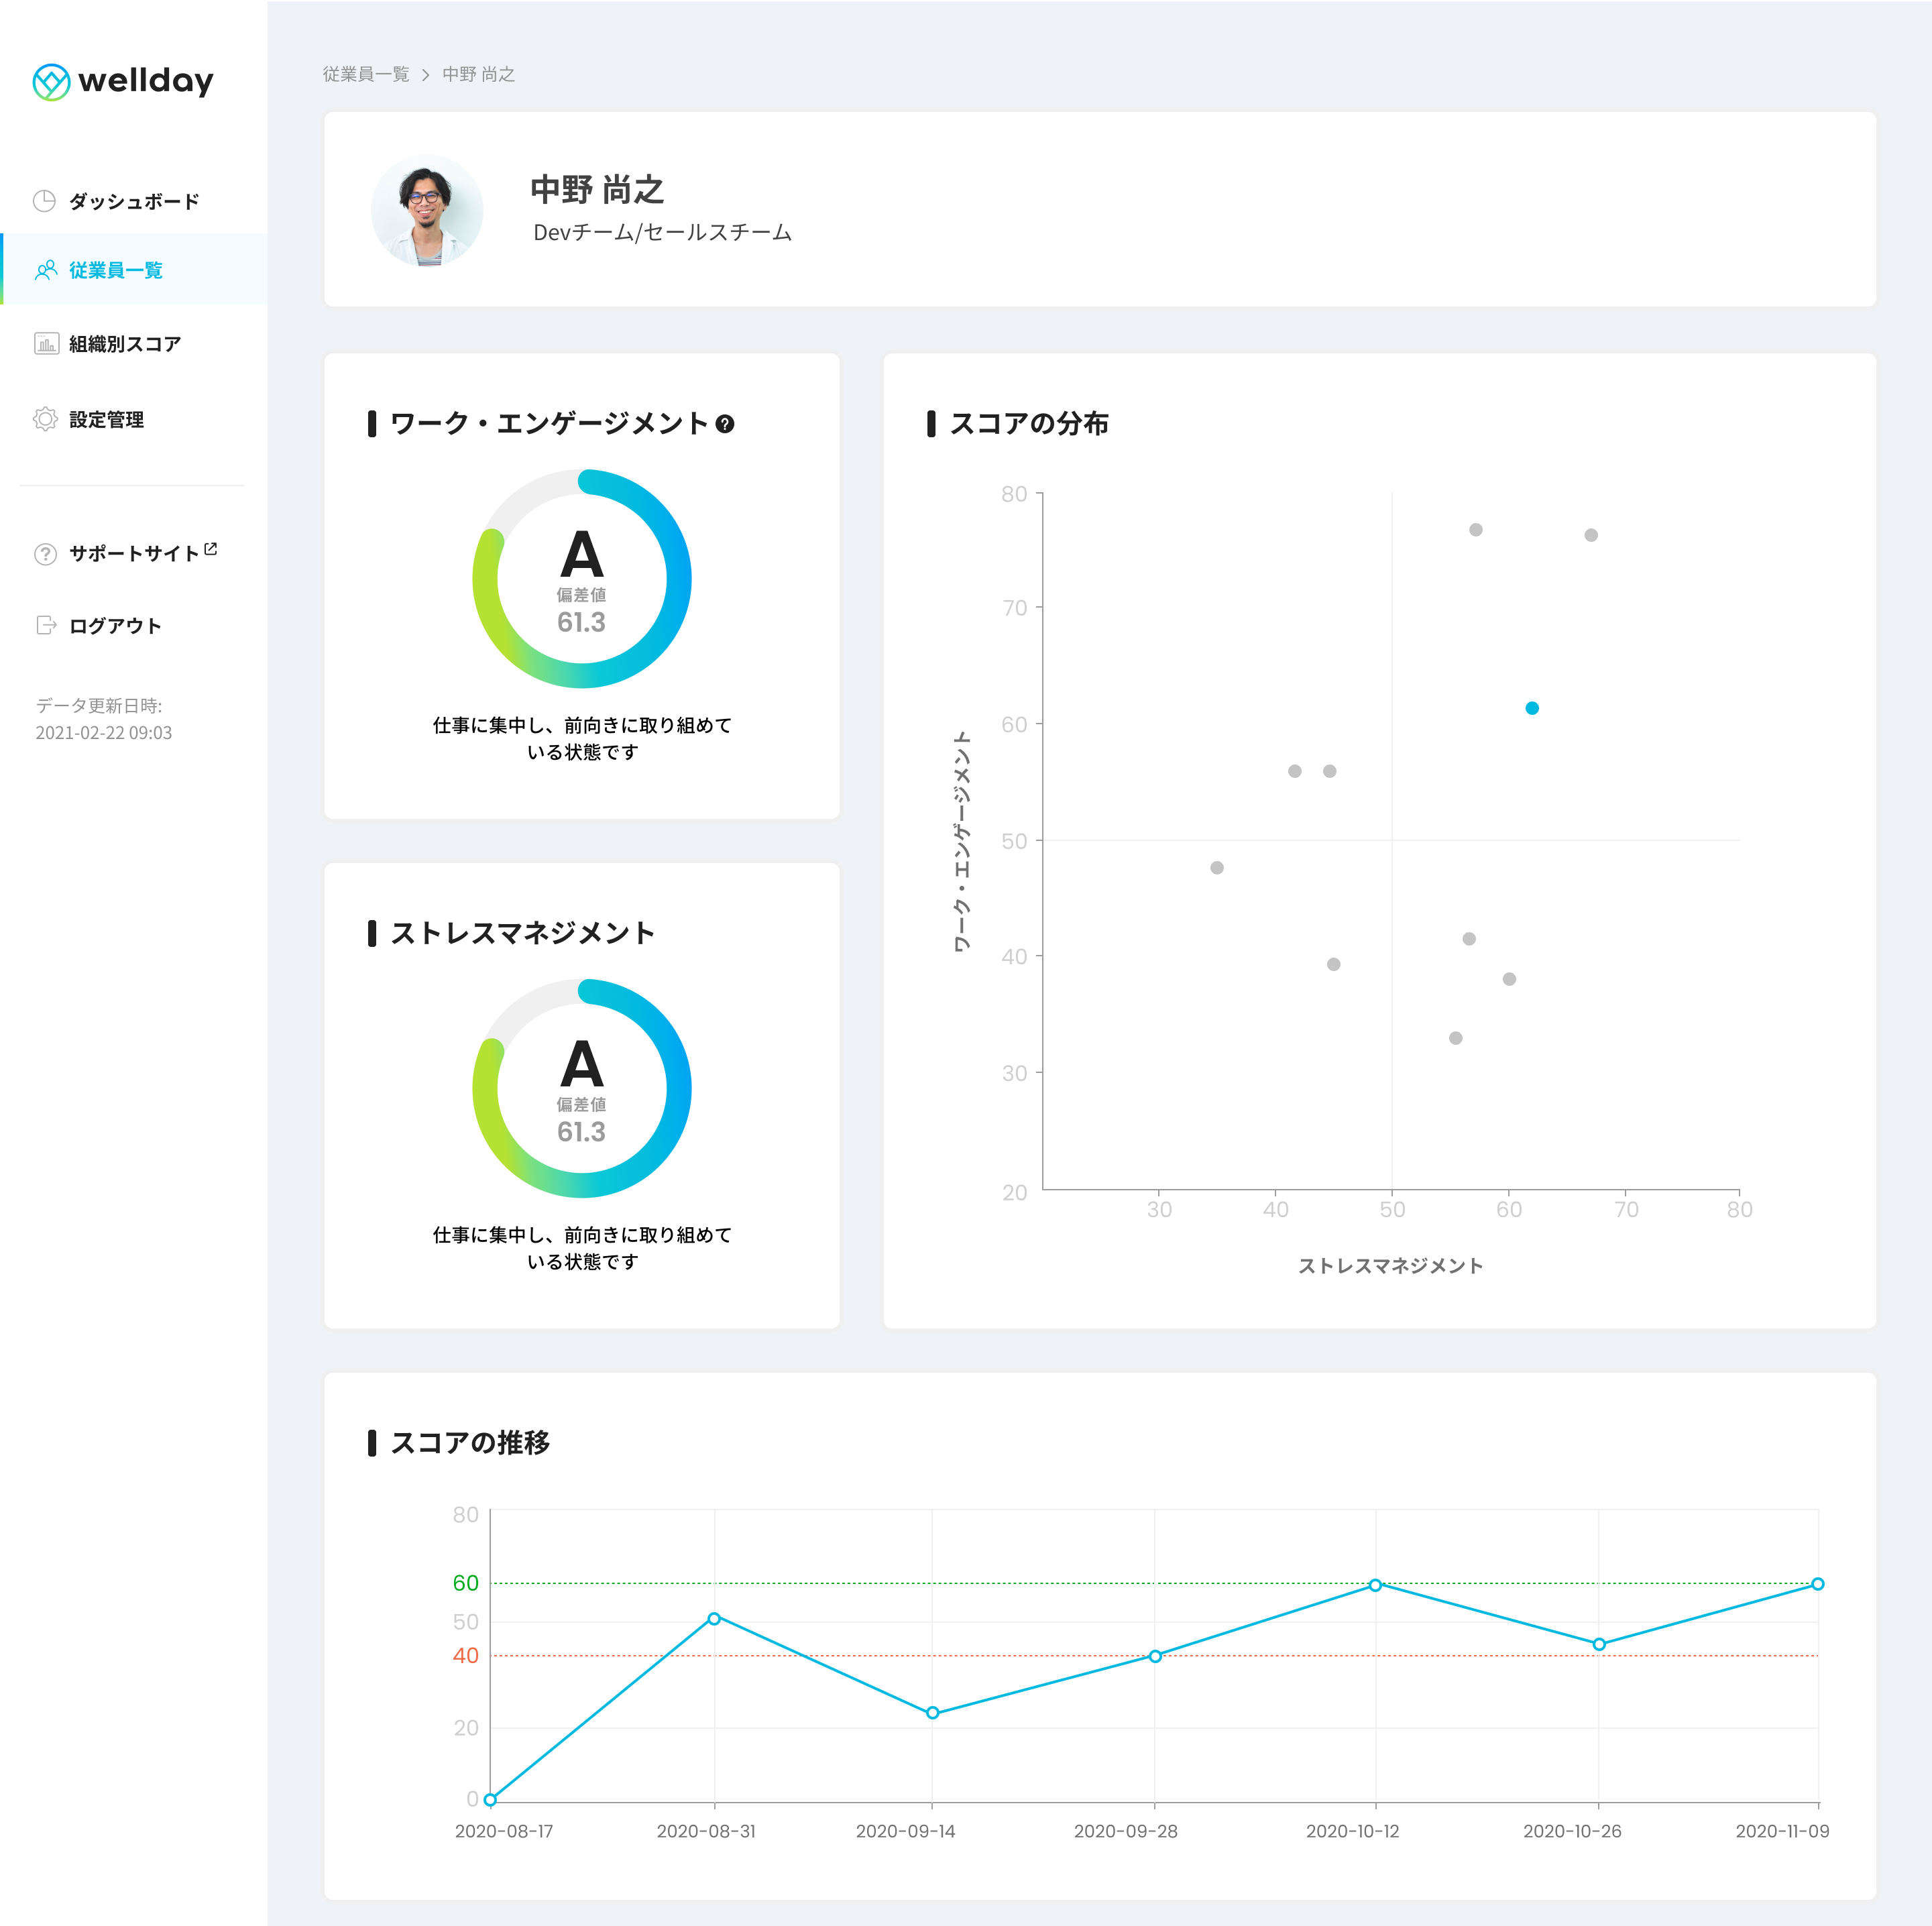Click external link icon beside サポートサイト

point(211,549)
